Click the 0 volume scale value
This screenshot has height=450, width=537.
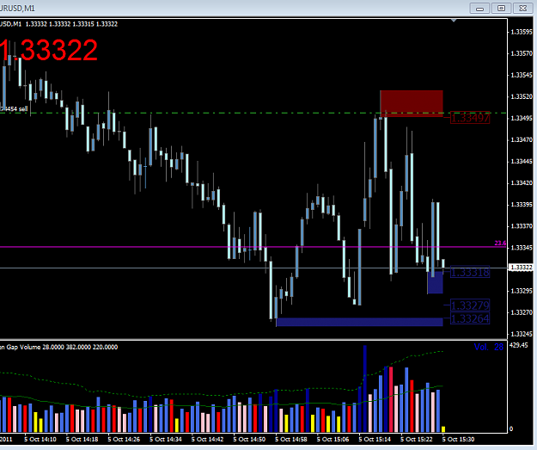coord(511,428)
